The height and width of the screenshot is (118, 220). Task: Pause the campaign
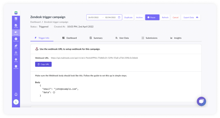click(x=152, y=18)
